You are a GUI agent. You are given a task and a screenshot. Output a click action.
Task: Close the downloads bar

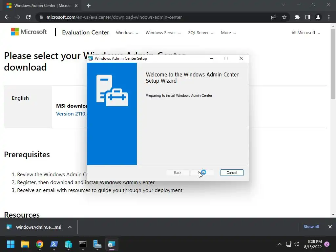click(x=330, y=227)
